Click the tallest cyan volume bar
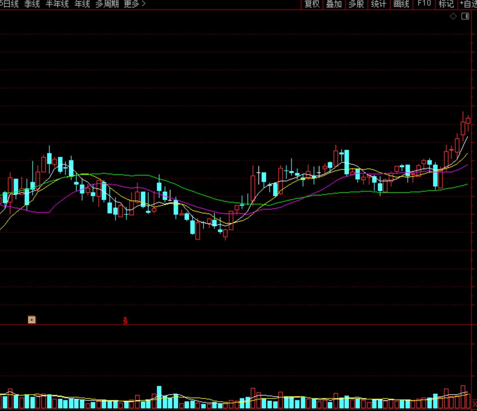The image size is (477, 411). click(159, 397)
